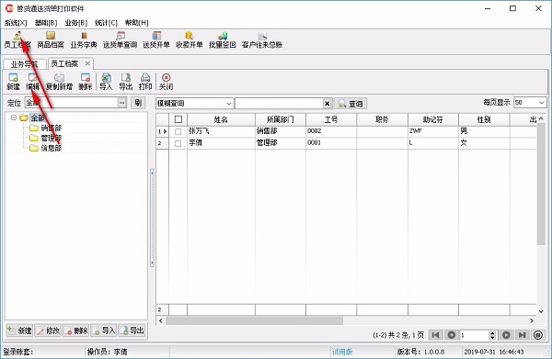Open the 帮助 menu
This screenshot has height=359, width=552.
pos(136,23)
